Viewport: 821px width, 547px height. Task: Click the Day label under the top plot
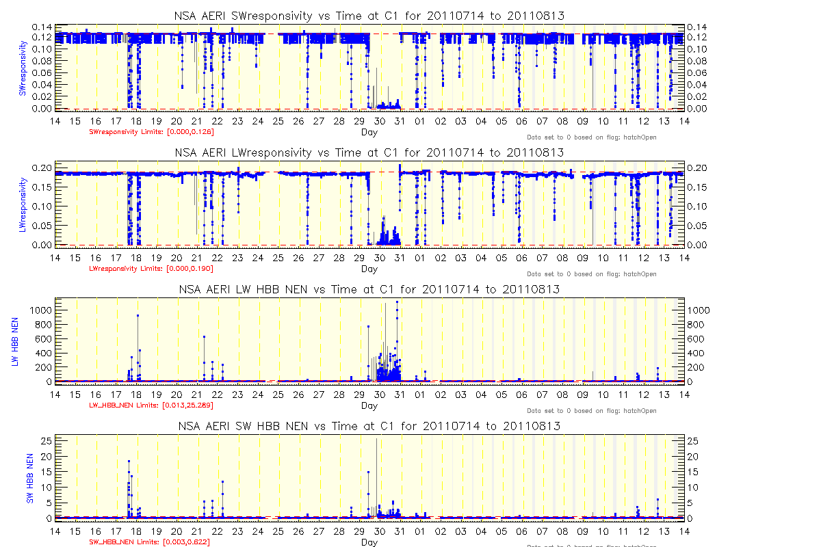(369, 132)
